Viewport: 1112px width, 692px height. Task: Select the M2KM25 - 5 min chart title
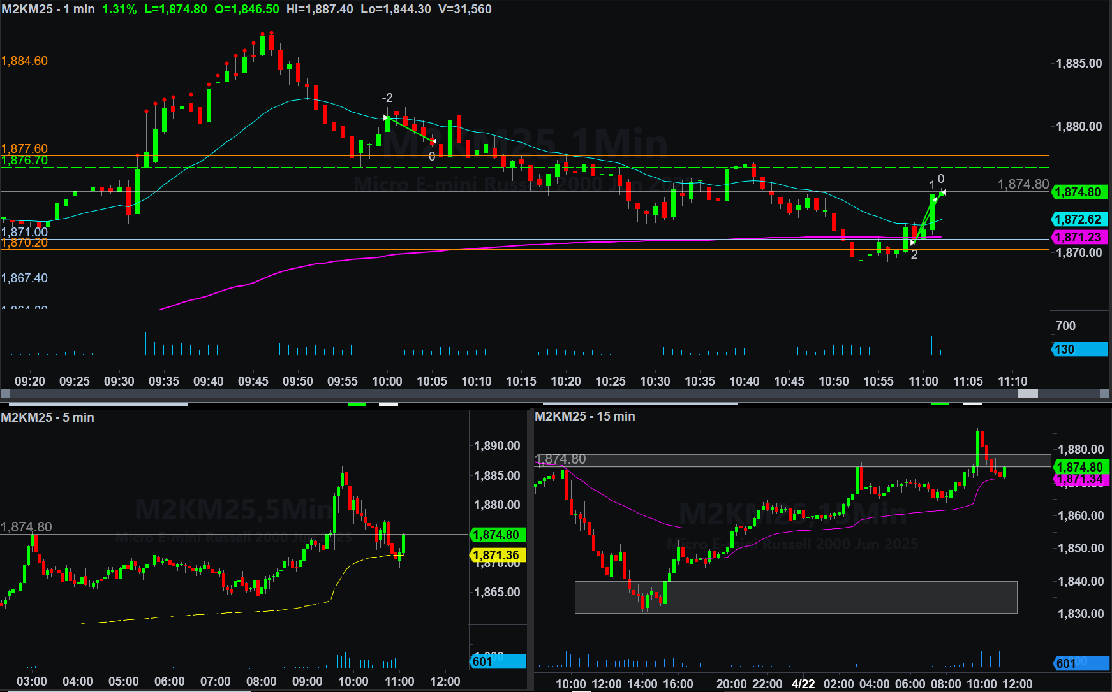coord(48,417)
